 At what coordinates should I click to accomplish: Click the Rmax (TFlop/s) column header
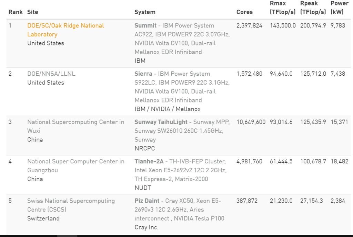point(283,8)
